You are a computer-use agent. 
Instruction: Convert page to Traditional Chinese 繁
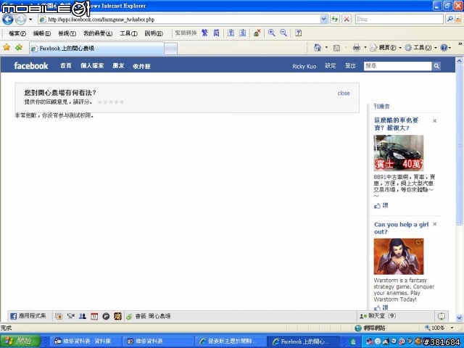(204, 33)
